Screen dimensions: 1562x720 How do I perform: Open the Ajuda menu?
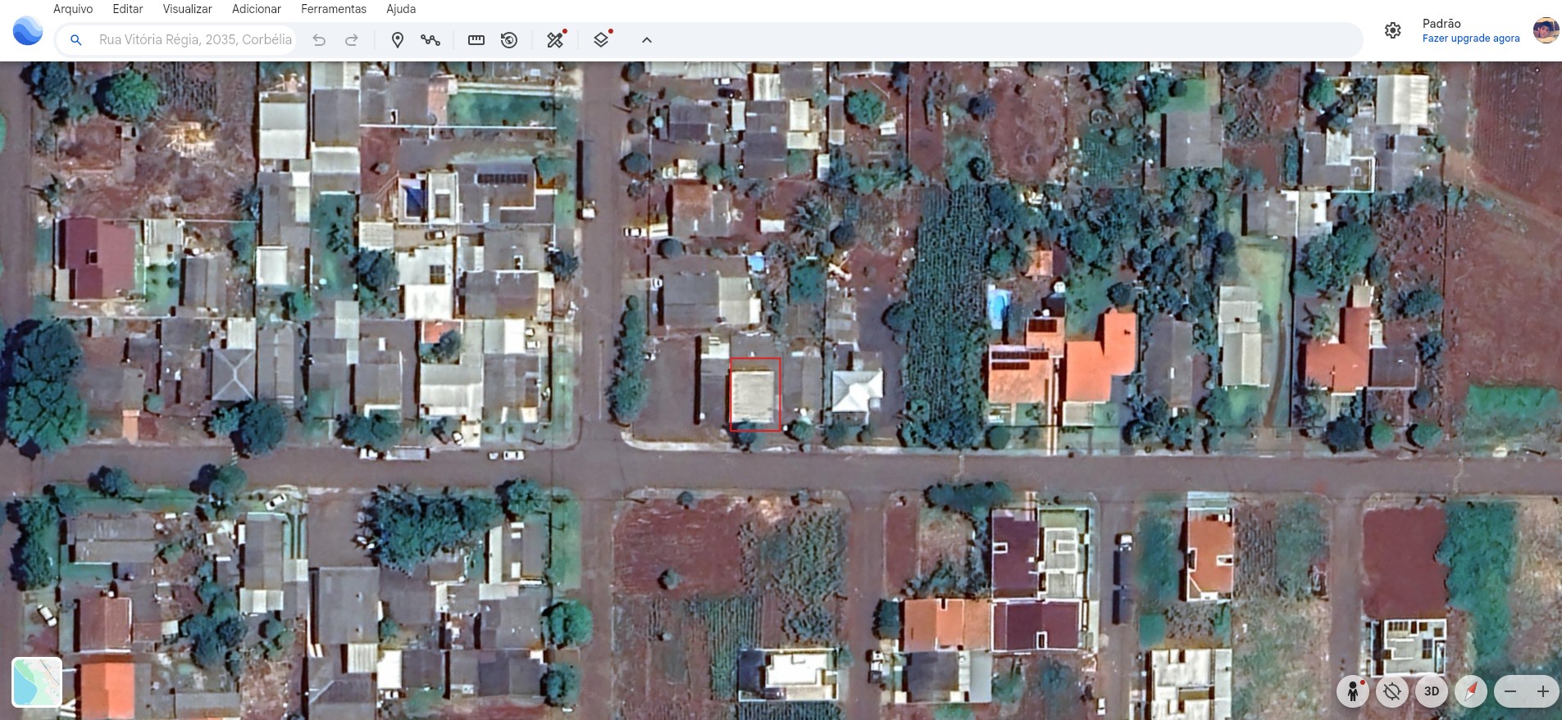tap(401, 9)
